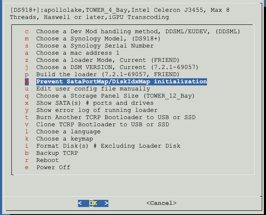Select 'Reboot' entry
This screenshot has width=266, height=215.
pos(48,160)
